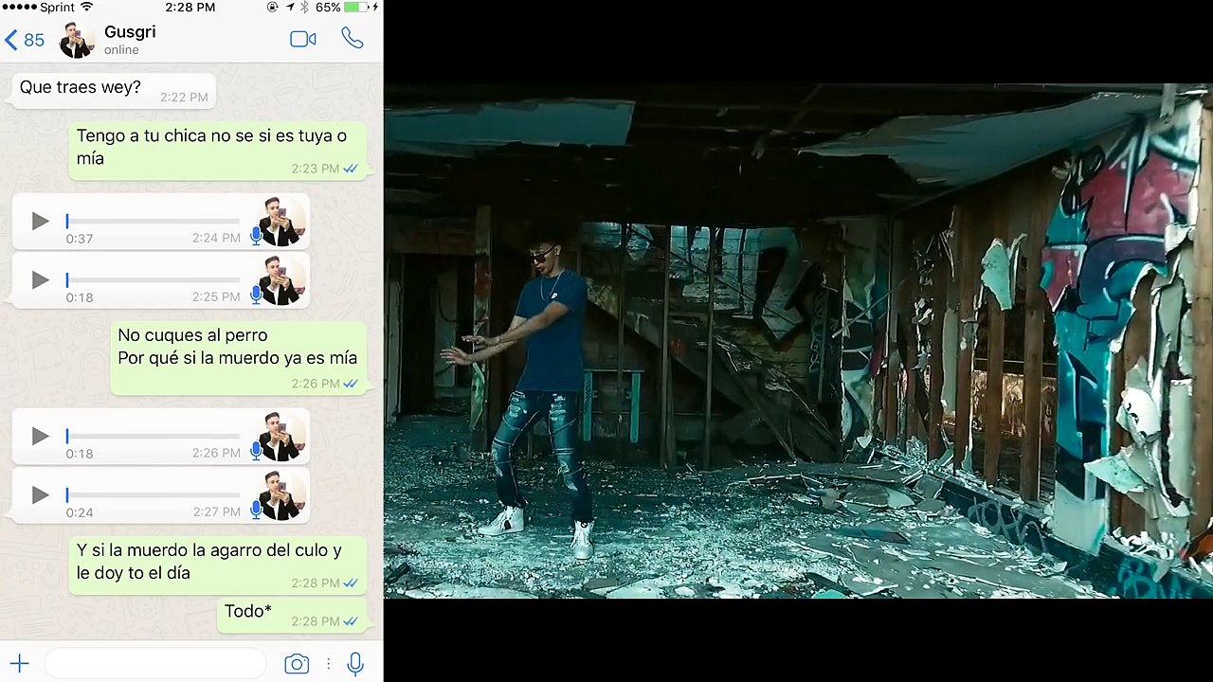Tap the microphone to record a voice message
Viewport: 1213px width, 682px height.
click(355, 664)
